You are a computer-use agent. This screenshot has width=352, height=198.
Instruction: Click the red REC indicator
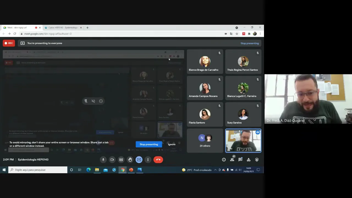point(9,43)
